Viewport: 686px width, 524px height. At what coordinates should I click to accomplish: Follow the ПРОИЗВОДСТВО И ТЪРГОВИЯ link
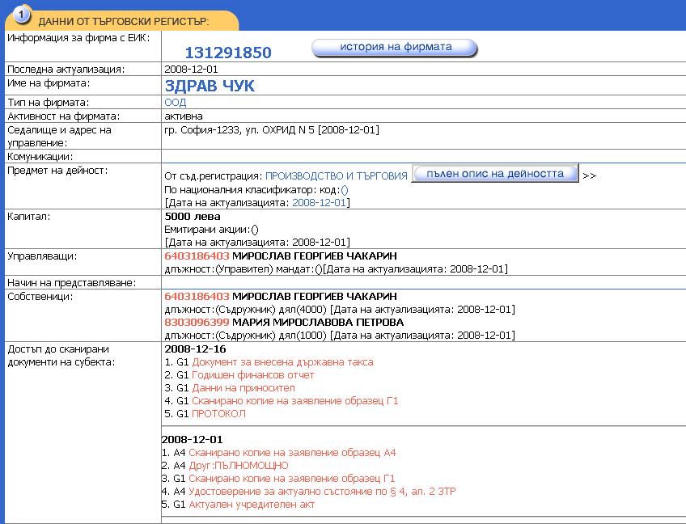click(336, 175)
